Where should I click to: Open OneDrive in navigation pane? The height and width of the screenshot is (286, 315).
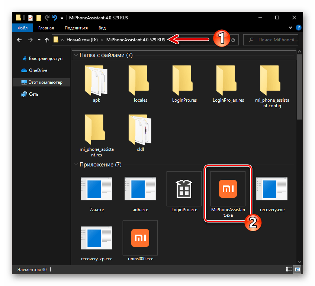(x=38, y=70)
